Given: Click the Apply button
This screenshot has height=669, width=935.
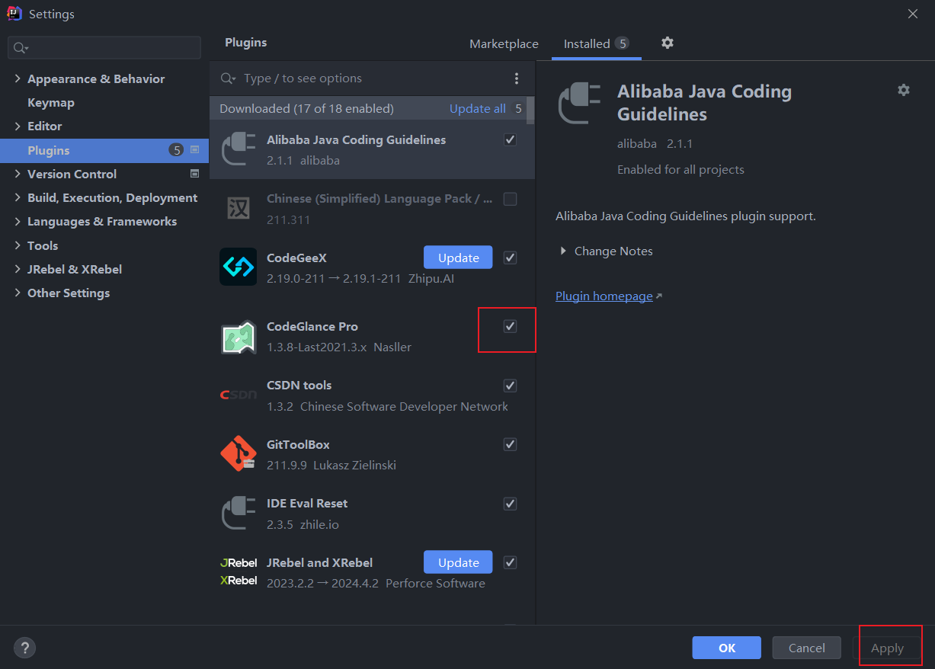Looking at the screenshot, I should click(887, 648).
